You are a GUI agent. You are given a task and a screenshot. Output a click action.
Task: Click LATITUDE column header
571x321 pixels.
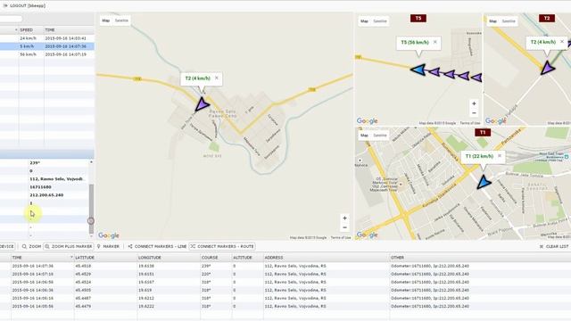coord(105,258)
